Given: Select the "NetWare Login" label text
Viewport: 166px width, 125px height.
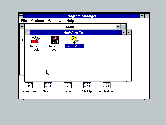Looking at the screenshot, I should click(x=55, y=48).
